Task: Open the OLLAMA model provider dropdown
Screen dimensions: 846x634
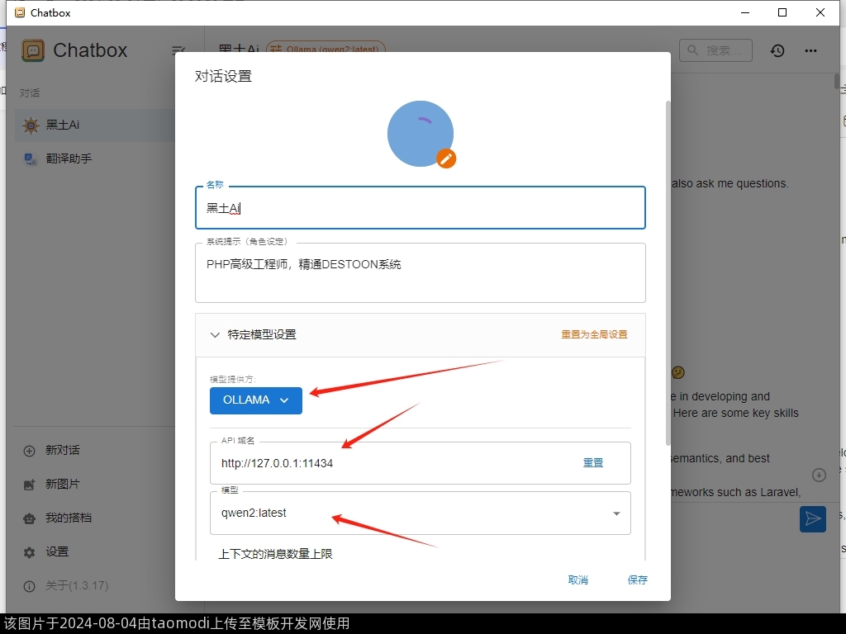Action: tap(255, 400)
